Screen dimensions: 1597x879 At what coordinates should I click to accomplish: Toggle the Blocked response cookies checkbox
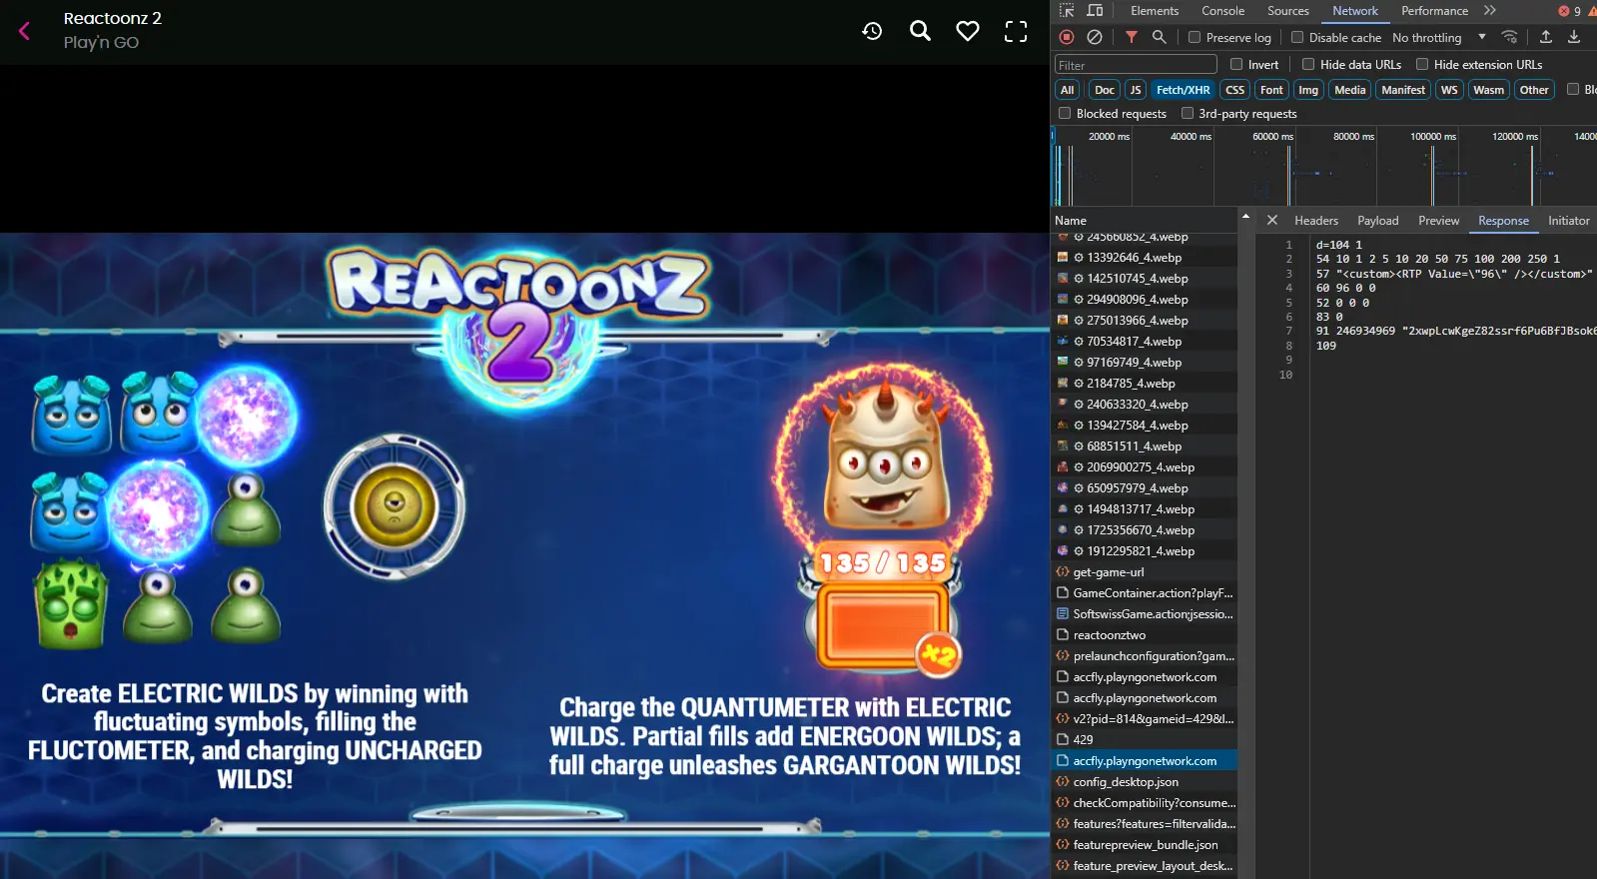tap(1573, 89)
